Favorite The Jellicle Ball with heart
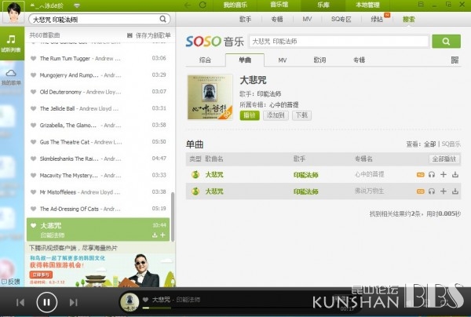Screen dimensions: 471x317 tap(33, 108)
